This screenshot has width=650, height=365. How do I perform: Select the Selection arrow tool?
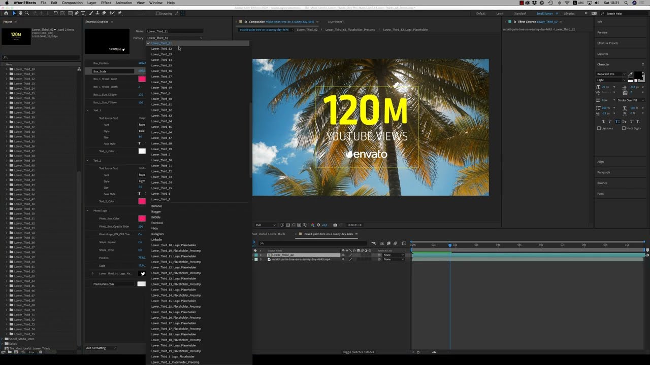pos(14,13)
